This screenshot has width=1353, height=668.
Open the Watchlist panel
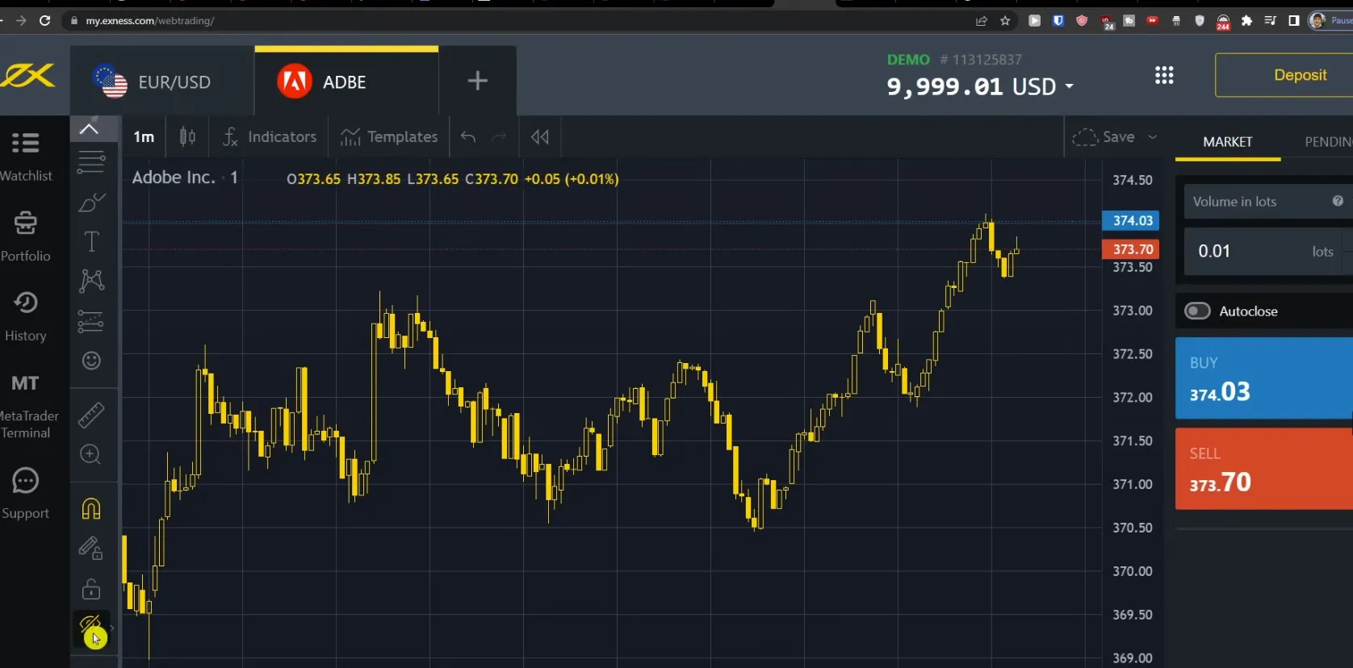point(26,156)
